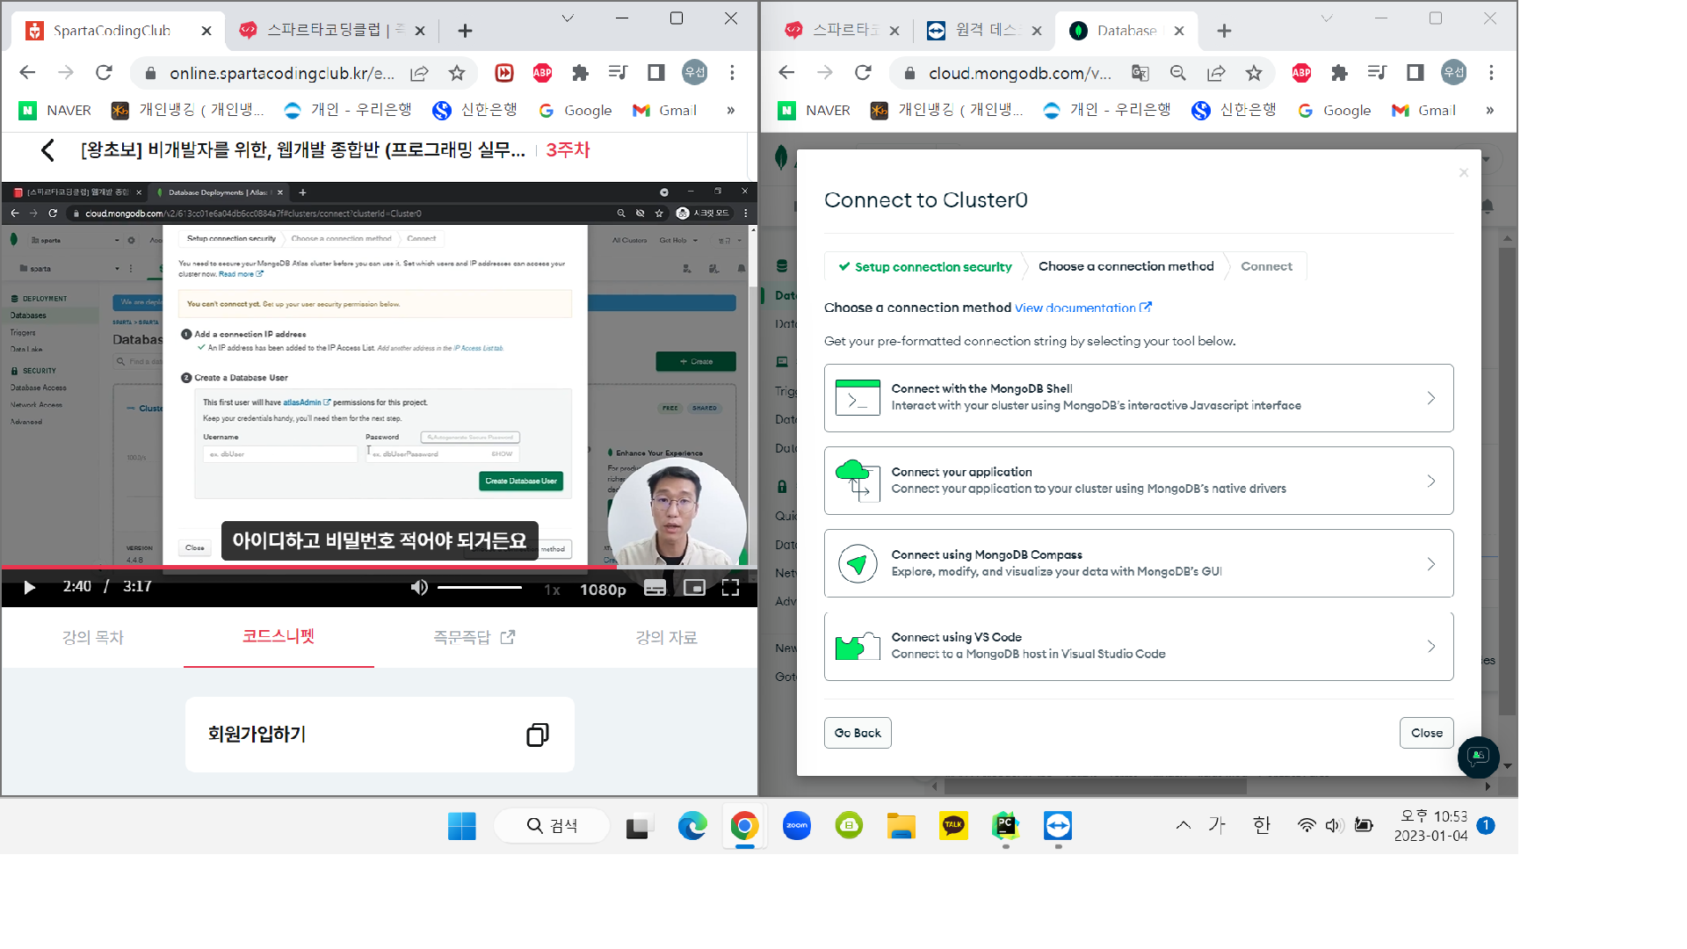Click the MongoDB address bar

[x=1019, y=73]
